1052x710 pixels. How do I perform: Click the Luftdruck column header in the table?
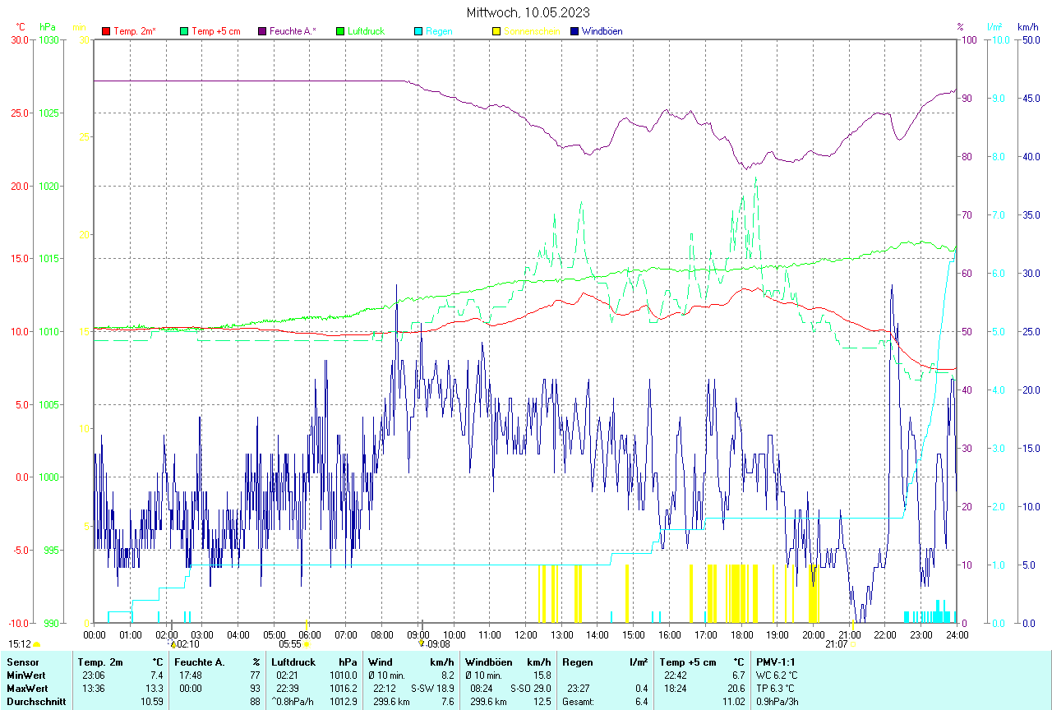coord(293,662)
